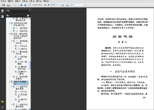This screenshot has height=110, width=154.
Task: Click the collaborate/share icon in the toolbar
Action: 8,5
